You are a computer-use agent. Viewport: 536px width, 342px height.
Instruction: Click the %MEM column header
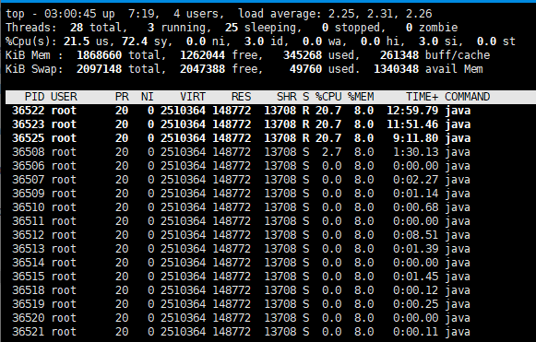coord(361,97)
